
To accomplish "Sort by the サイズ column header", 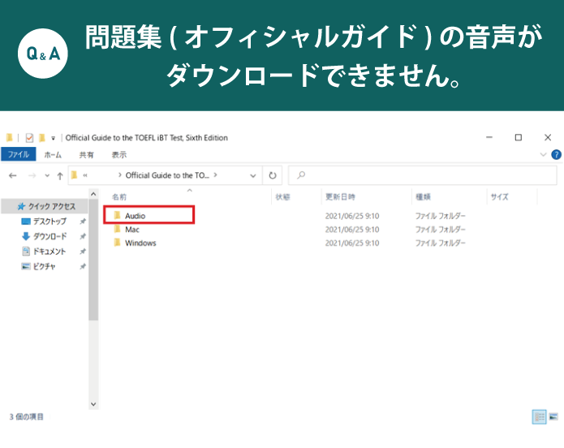I will coord(499,197).
